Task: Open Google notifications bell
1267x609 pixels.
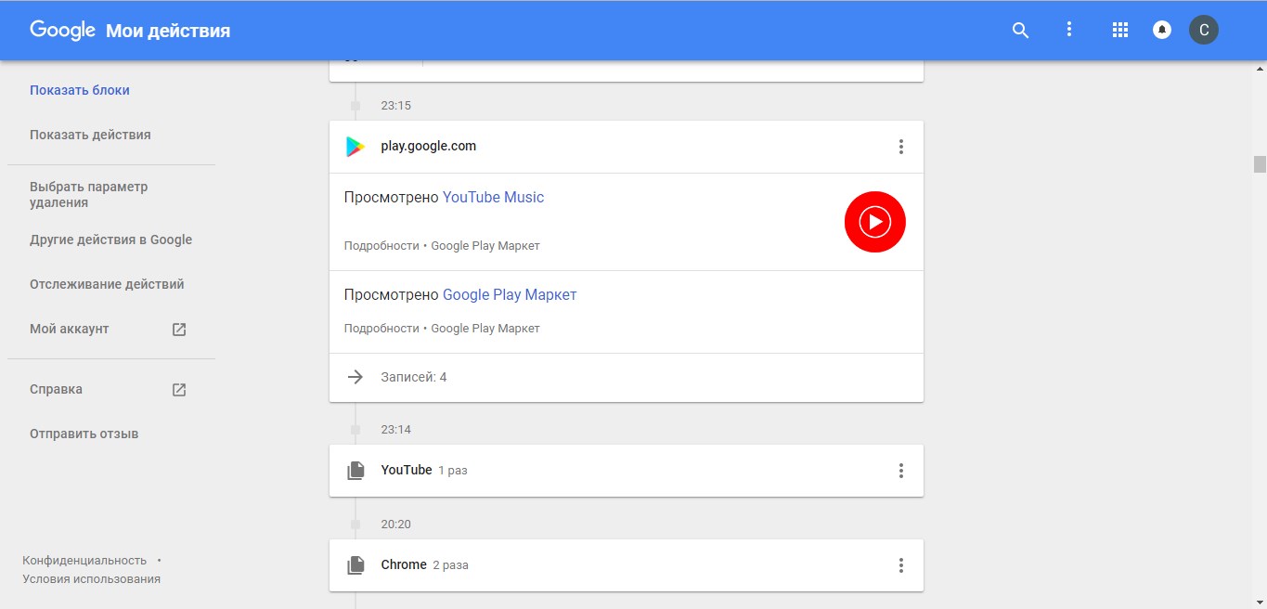Action: tap(1161, 30)
